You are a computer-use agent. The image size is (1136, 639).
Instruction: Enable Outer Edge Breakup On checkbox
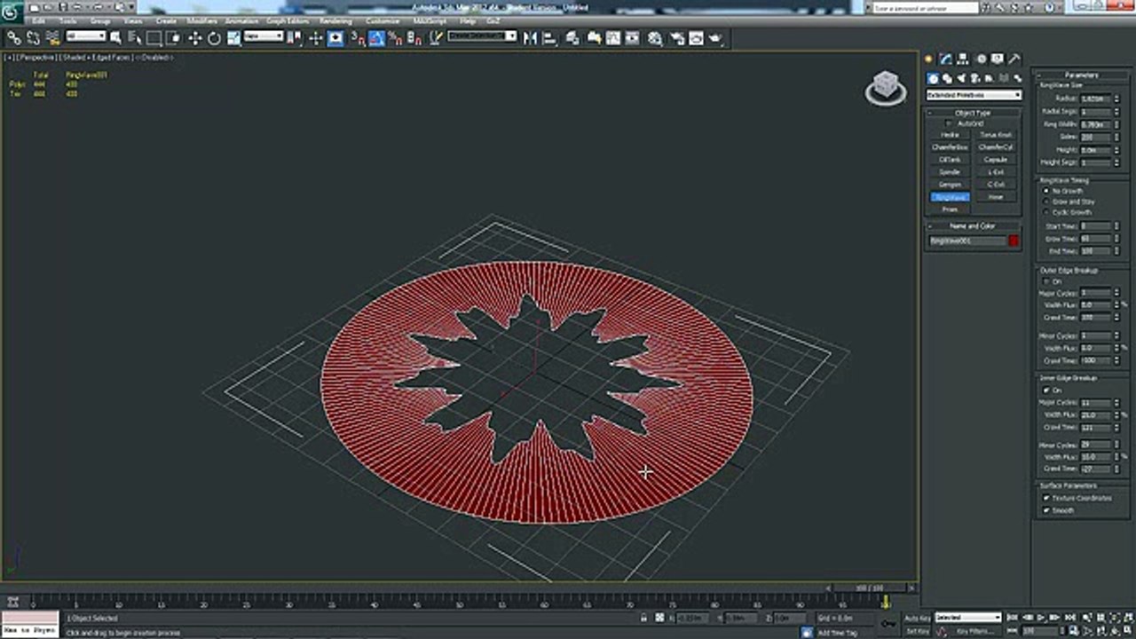coord(1046,281)
